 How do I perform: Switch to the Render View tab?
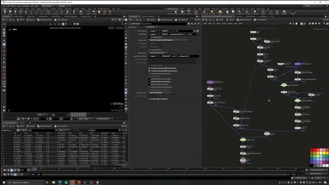[x=31, y=16]
